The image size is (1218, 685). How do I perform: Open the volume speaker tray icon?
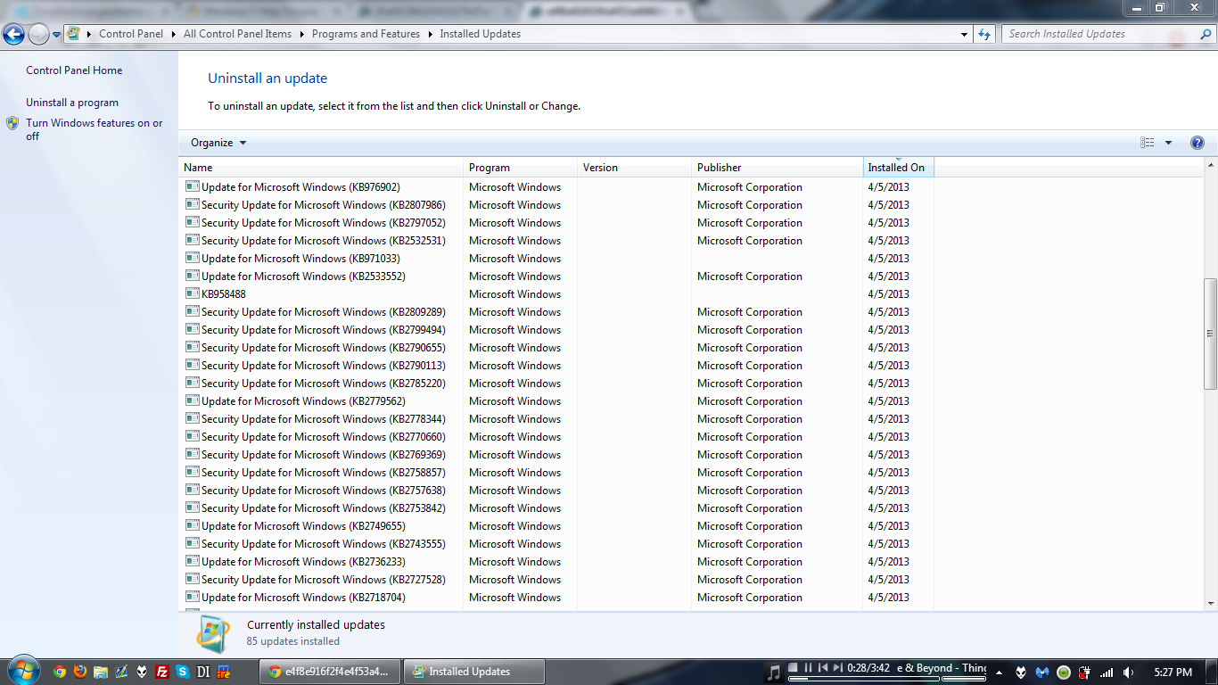(1129, 673)
